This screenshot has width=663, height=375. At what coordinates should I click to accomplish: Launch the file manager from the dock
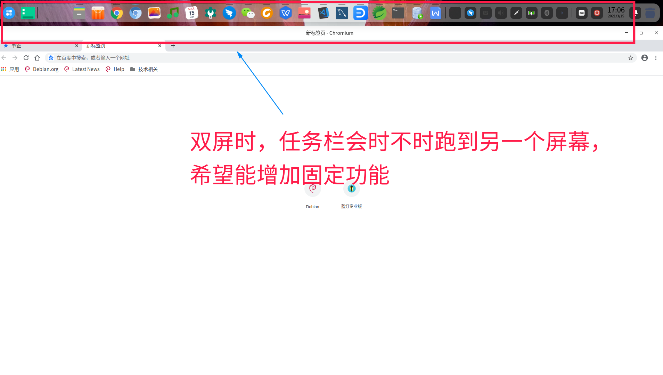(79, 13)
